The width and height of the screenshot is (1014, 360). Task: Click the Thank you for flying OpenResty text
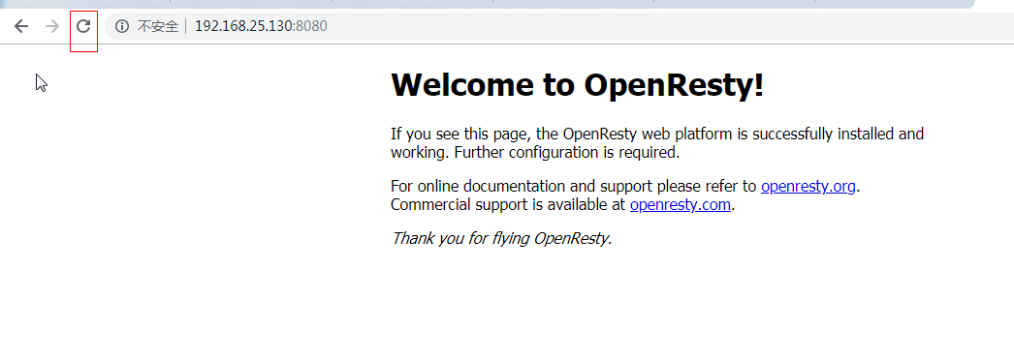click(501, 238)
